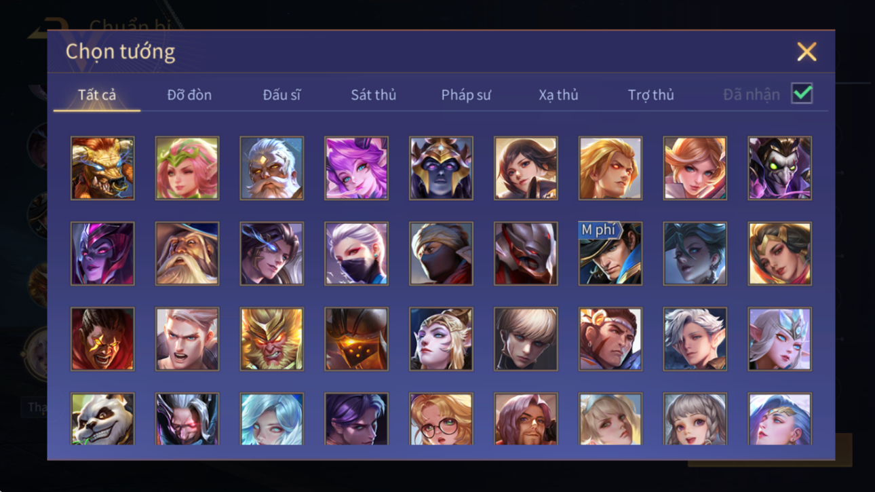875x492 pixels.
Task: Pick the purple-haired girl with horns
Action: [x=356, y=168]
